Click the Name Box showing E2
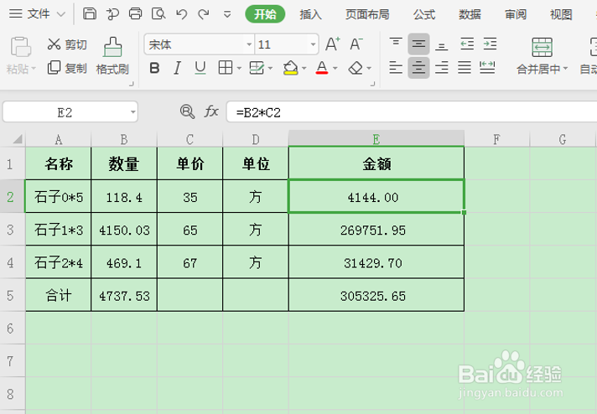This screenshot has height=414, width=597. point(70,111)
